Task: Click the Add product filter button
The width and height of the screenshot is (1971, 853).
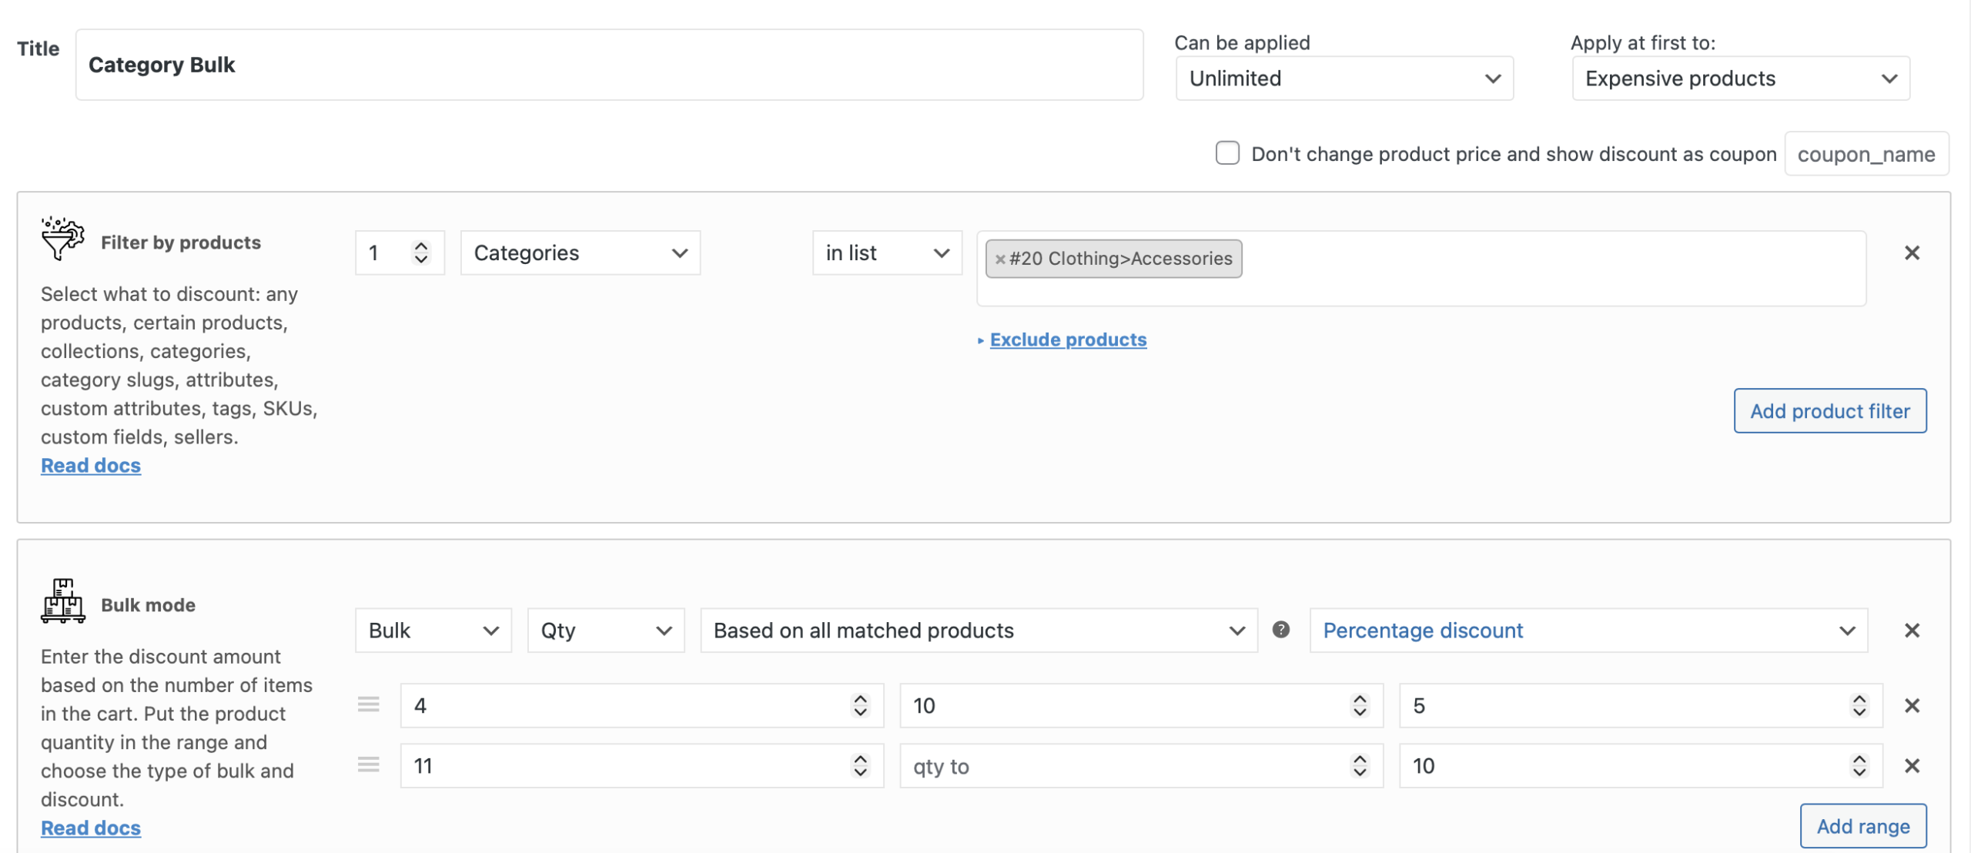Action: [x=1829, y=411]
